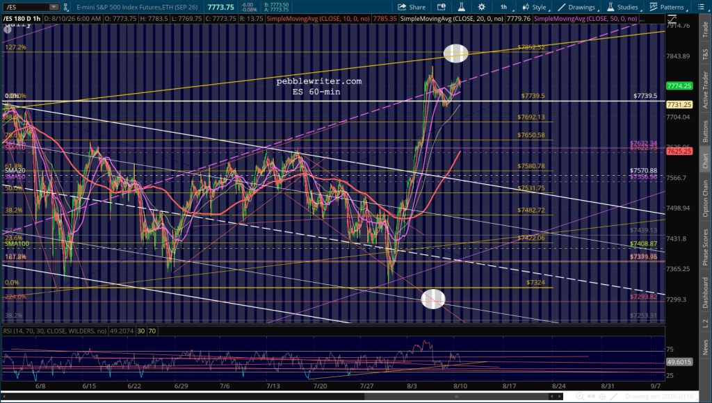Click the red 7625.25 price bubble

pyautogui.click(x=679, y=151)
